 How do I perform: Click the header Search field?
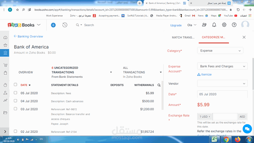point(89,25)
